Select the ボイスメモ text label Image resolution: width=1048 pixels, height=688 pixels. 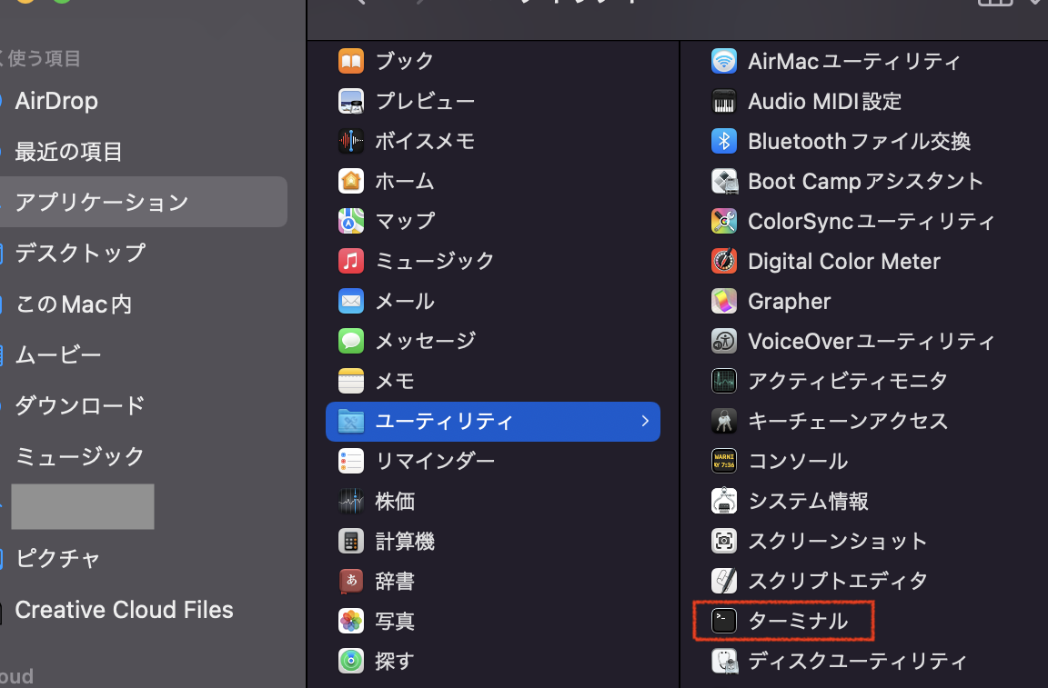425,141
